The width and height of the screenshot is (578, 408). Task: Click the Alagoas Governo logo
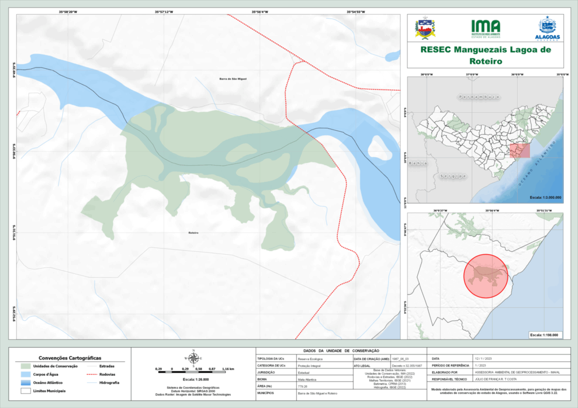[x=547, y=28]
